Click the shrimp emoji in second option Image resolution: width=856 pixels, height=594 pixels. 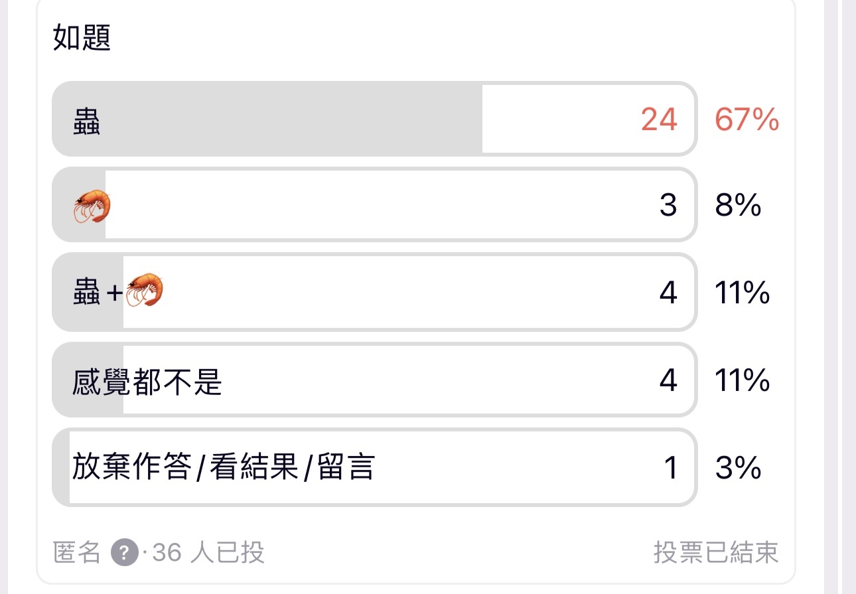(92, 206)
